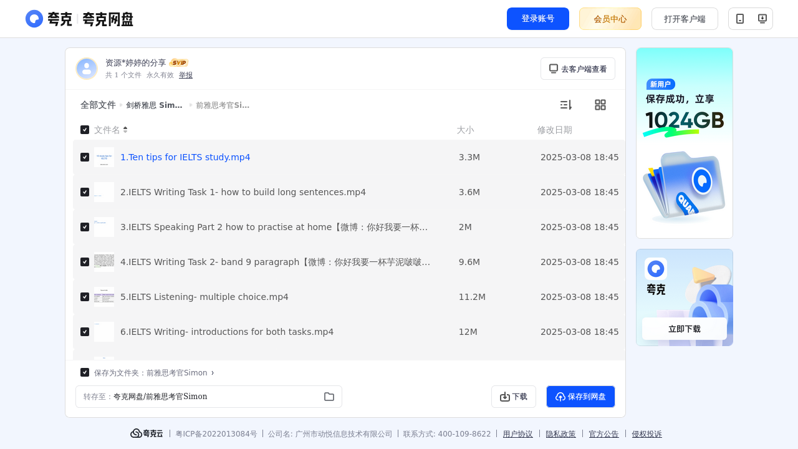Click the 举报 link
The height and width of the screenshot is (449, 798).
[x=186, y=75]
